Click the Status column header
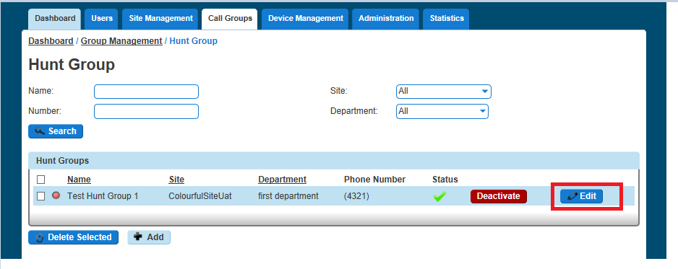This screenshot has width=678, height=269. [x=445, y=180]
